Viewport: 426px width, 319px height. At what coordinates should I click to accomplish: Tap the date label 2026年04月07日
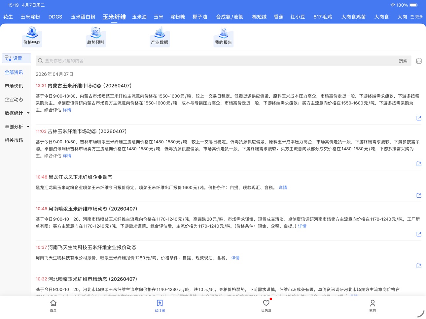click(54, 74)
